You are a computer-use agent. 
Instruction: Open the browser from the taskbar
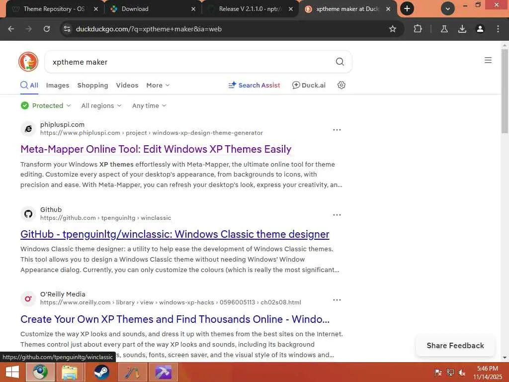40,372
